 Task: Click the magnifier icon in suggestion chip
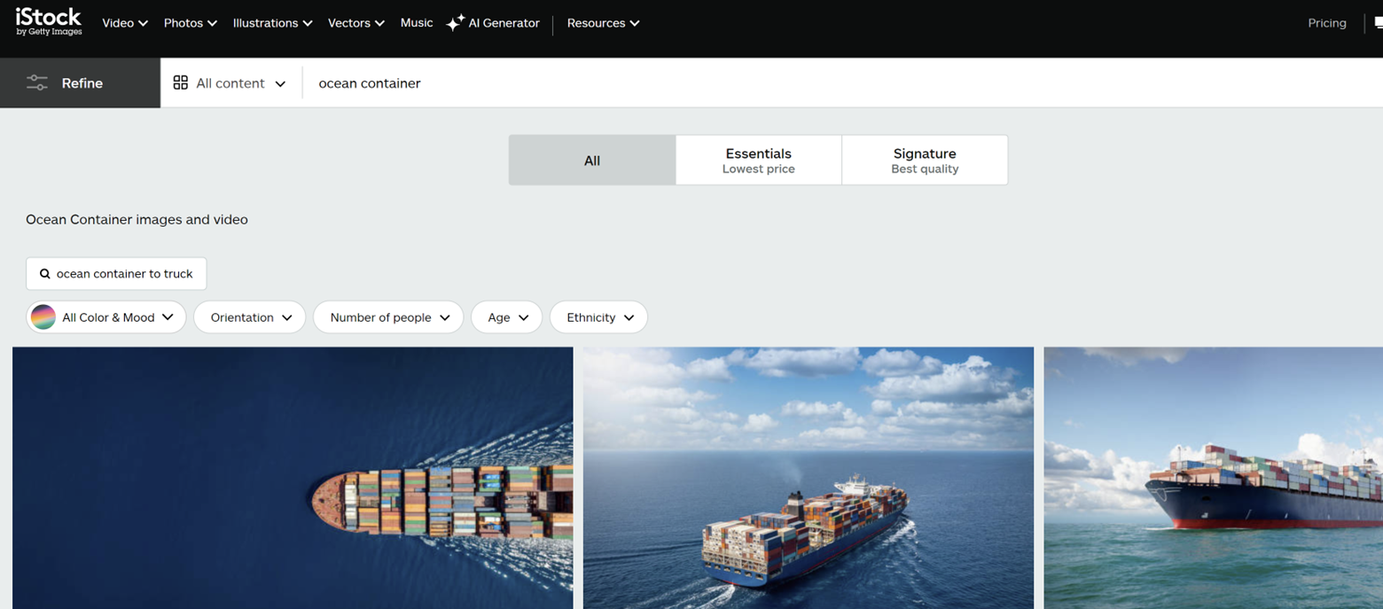[x=45, y=274]
